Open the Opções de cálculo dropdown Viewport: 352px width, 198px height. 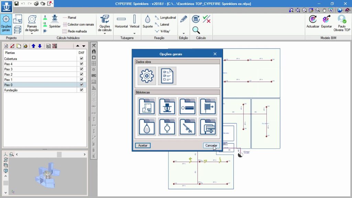[x=105, y=34]
